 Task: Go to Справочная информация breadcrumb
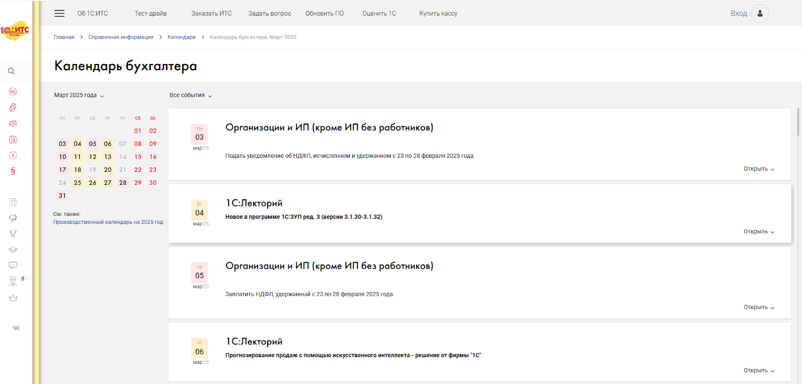(x=121, y=37)
